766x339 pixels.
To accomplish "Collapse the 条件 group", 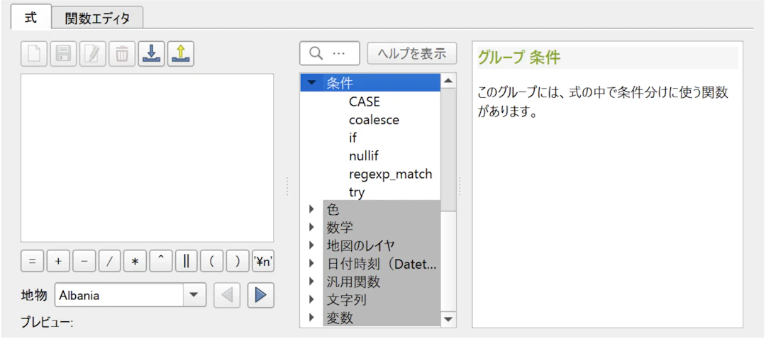I will pos(312,83).
